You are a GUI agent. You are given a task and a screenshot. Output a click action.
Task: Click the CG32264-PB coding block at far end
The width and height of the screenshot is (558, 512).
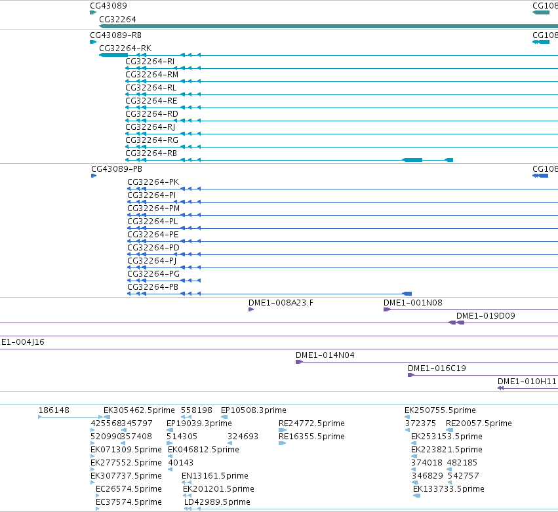tap(407, 294)
